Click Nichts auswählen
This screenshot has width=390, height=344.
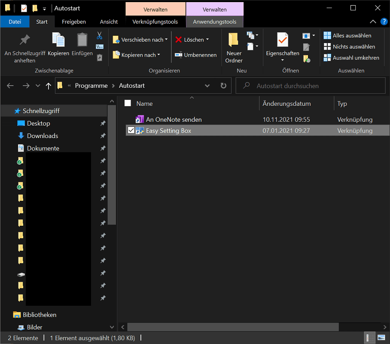[349, 46]
